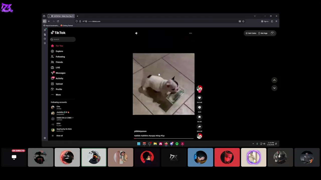Open the comments on the video

(x=199, y=107)
